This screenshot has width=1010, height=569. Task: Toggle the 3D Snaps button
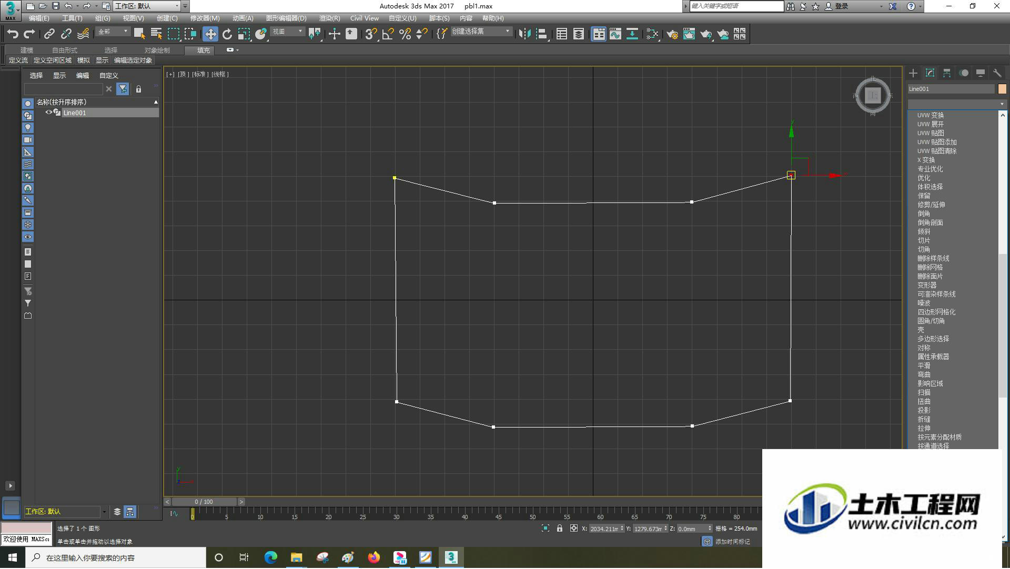pyautogui.click(x=371, y=34)
